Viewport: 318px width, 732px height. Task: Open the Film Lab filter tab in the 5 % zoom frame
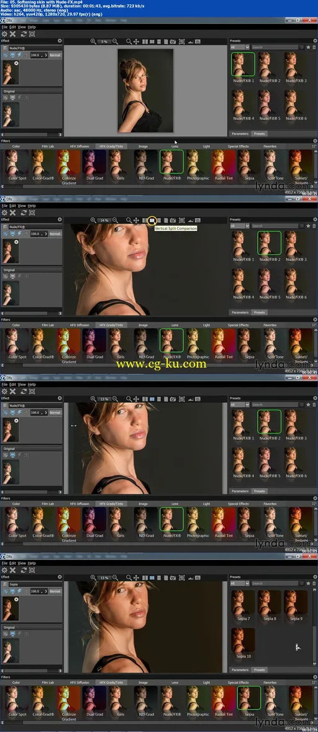pyautogui.click(x=48, y=147)
